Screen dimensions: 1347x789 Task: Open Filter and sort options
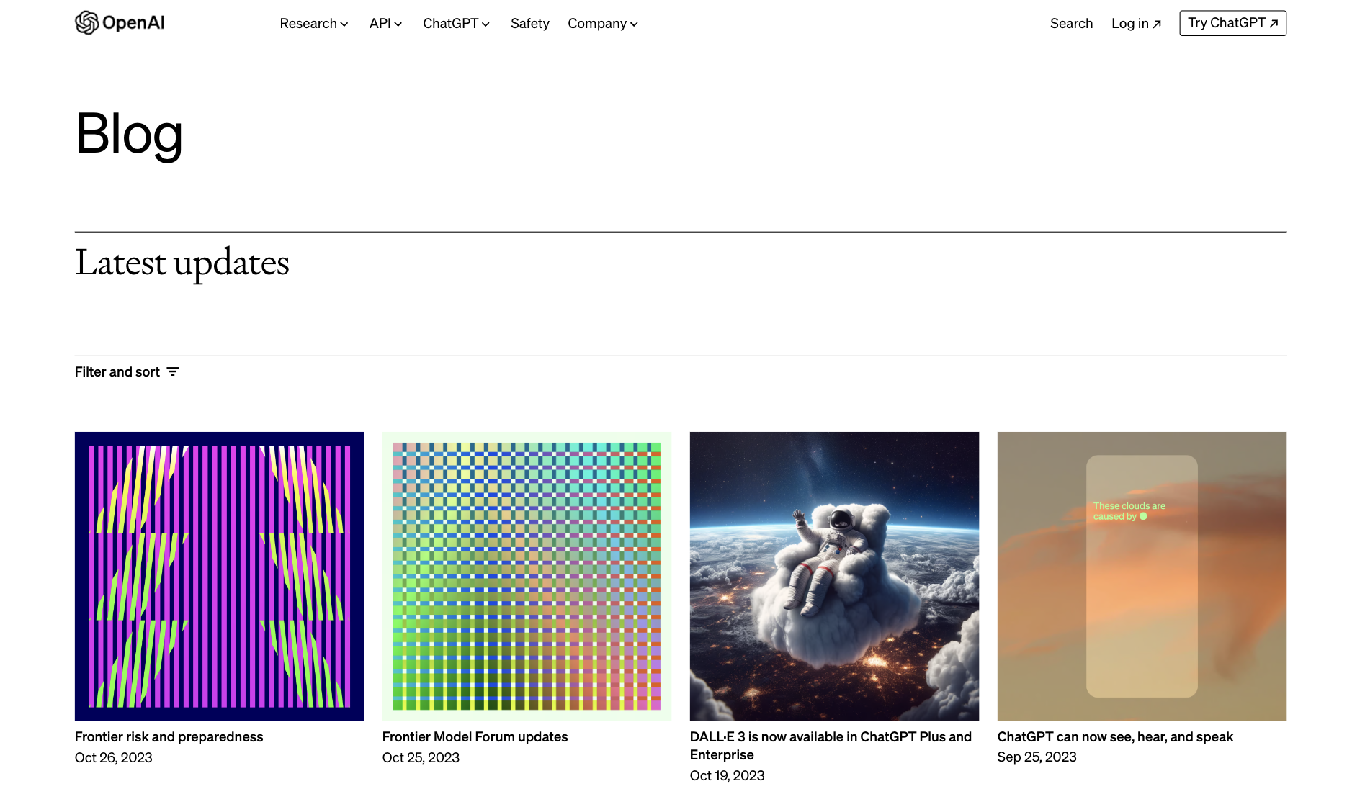[117, 371]
